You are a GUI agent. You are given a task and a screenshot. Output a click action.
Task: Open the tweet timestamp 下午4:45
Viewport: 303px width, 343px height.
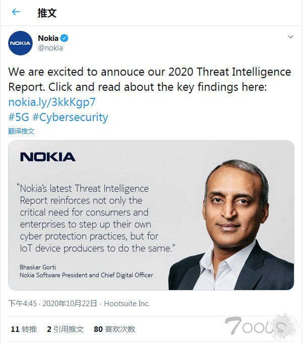coord(22,304)
